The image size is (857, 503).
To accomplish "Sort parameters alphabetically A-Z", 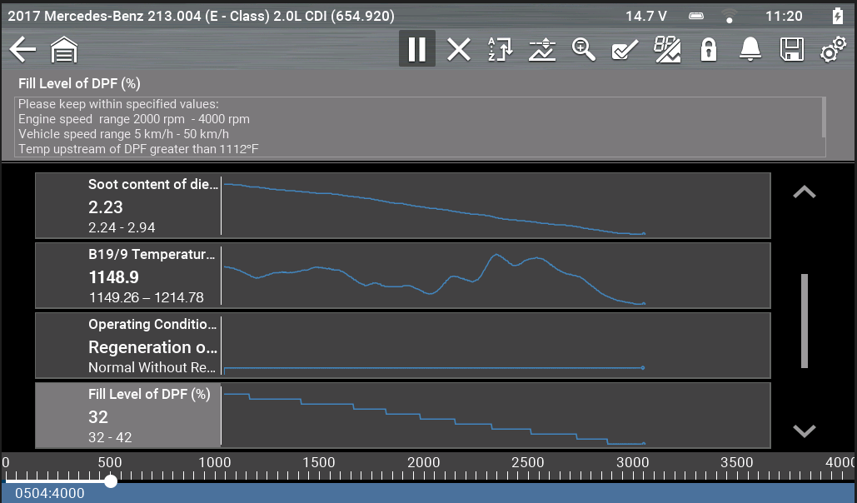I will [x=501, y=50].
